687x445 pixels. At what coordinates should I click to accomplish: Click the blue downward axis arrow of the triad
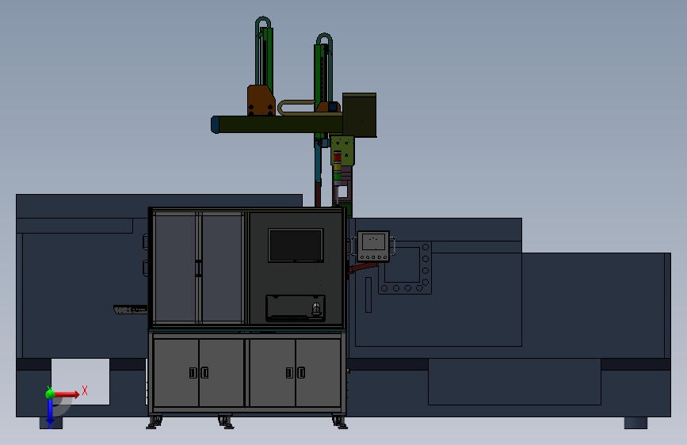(50, 413)
